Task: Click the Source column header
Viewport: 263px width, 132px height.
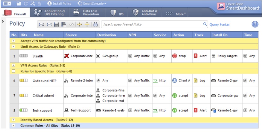Action: 79,35
